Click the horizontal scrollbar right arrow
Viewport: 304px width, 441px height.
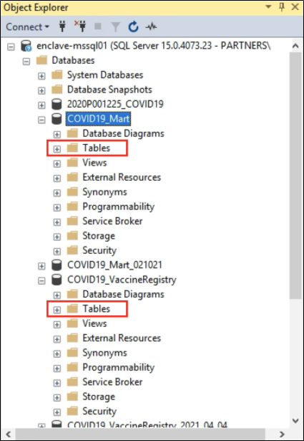pyautogui.click(x=282, y=435)
